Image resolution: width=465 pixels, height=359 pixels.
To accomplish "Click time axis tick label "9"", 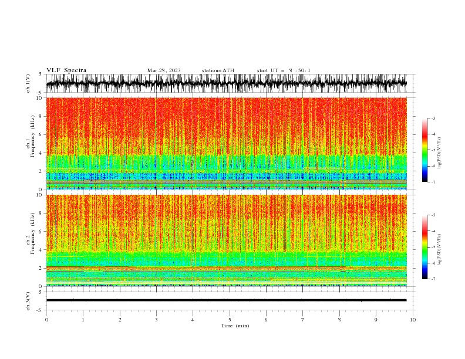I will click(376, 320).
